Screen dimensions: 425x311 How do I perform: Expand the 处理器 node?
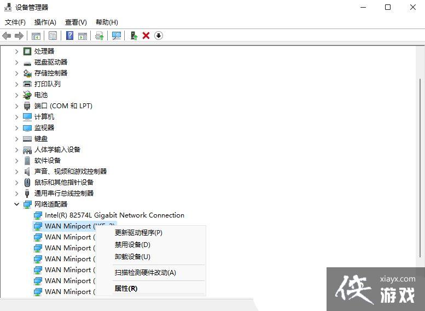(x=16, y=51)
